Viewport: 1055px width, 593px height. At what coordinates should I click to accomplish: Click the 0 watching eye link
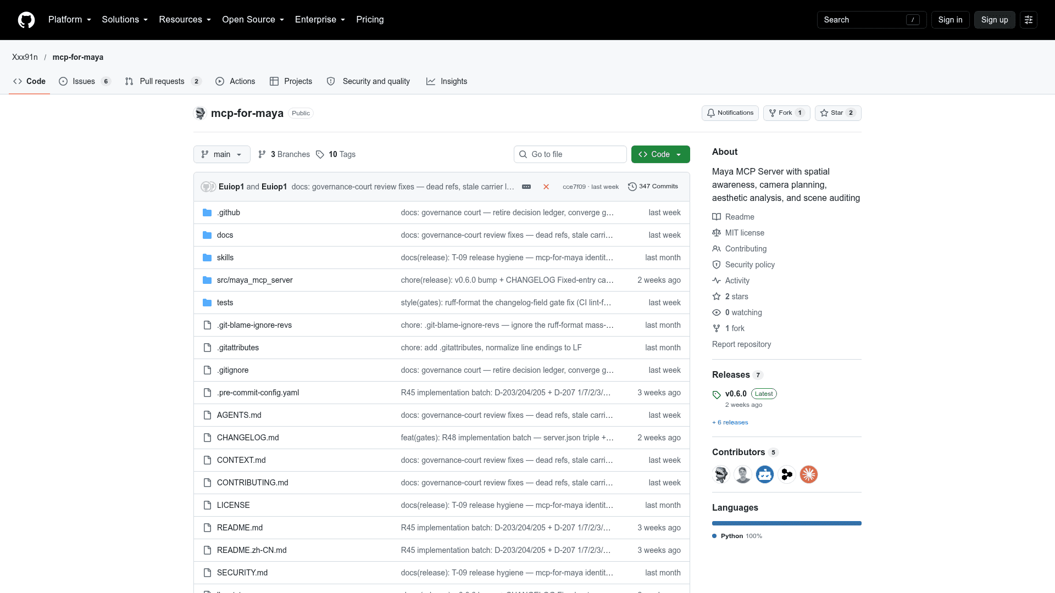pyautogui.click(x=737, y=312)
